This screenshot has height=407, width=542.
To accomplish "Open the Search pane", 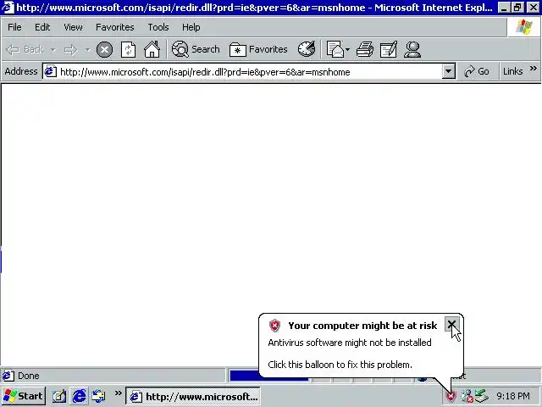I will pyautogui.click(x=196, y=50).
